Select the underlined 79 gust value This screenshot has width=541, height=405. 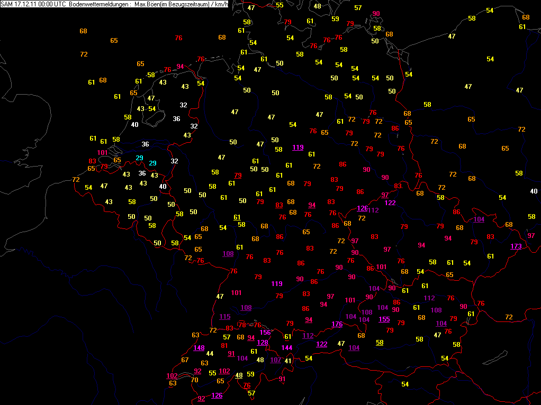[x=238, y=176]
